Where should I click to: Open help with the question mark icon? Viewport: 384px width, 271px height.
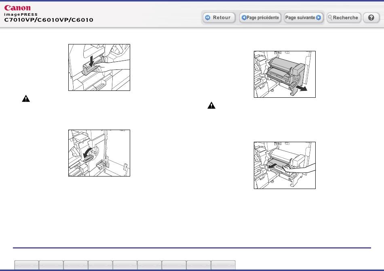[371, 18]
